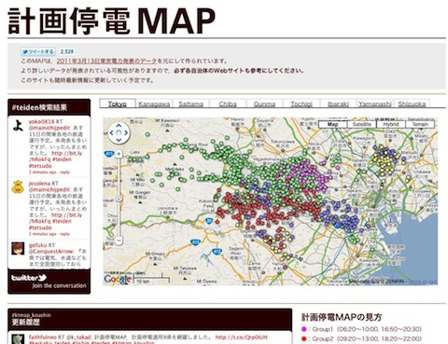Open yoko0818 username link
This screenshot has height=344, width=448.
click(x=42, y=121)
